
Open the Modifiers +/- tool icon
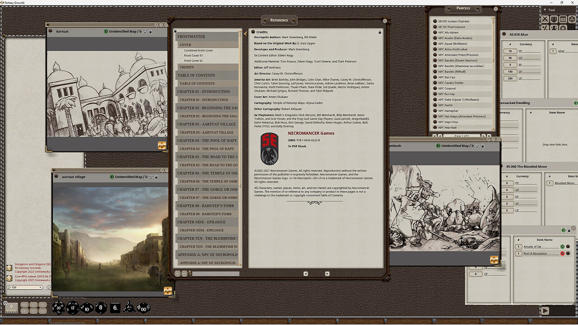point(545,28)
